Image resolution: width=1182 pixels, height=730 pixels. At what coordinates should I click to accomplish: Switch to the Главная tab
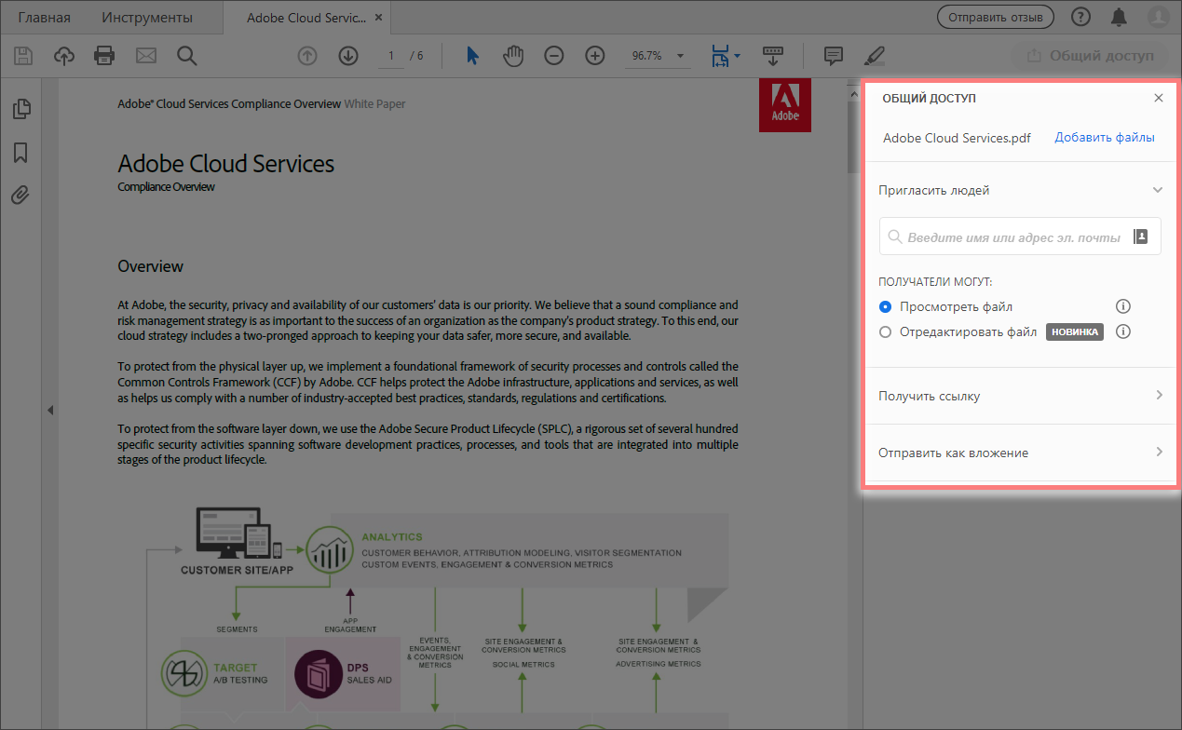(x=44, y=18)
